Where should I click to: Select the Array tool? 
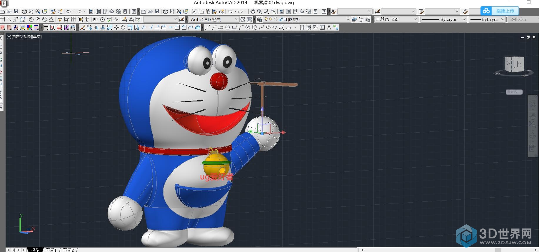[x=110, y=27]
